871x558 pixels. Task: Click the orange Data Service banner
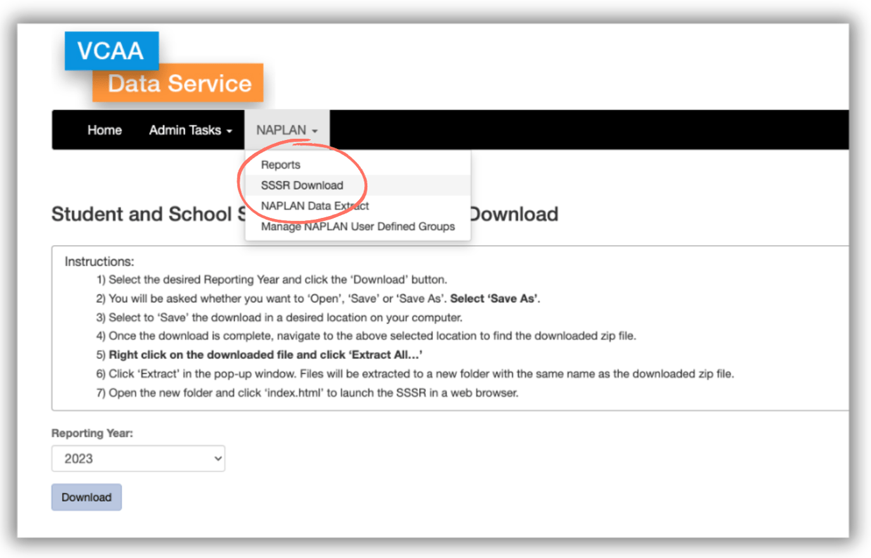coord(178,82)
